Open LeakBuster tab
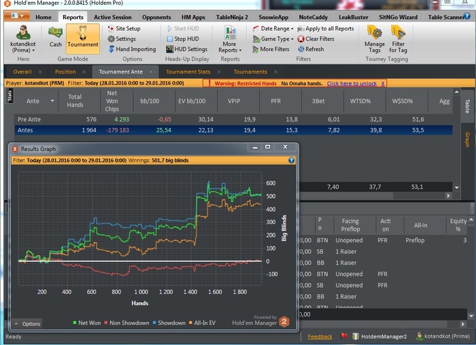The width and height of the screenshot is (476, 345). coord(354,17)
